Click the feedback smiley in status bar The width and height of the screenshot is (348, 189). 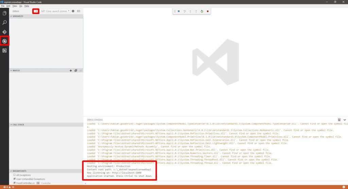344,187
